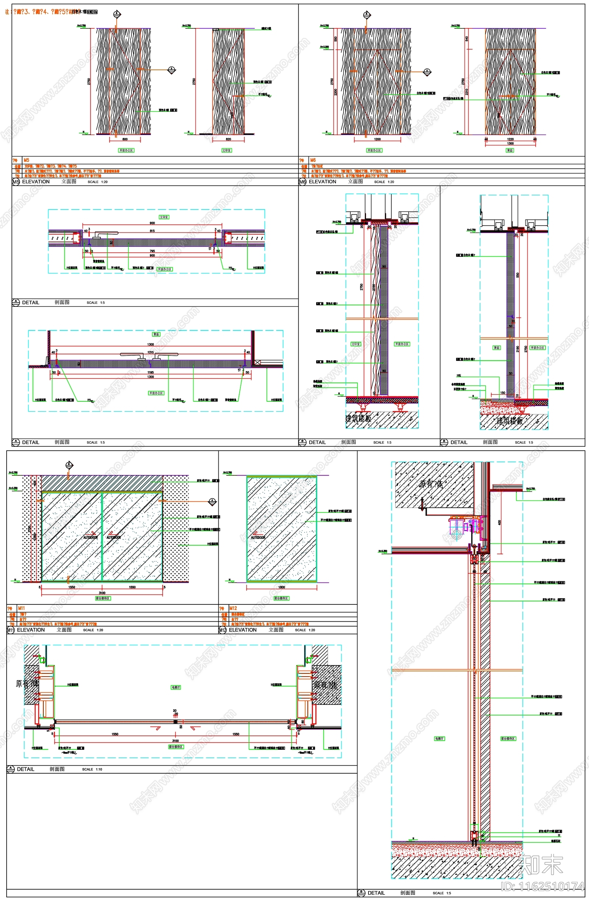Click section marker A right of M5 elevation

pos(172,70)
